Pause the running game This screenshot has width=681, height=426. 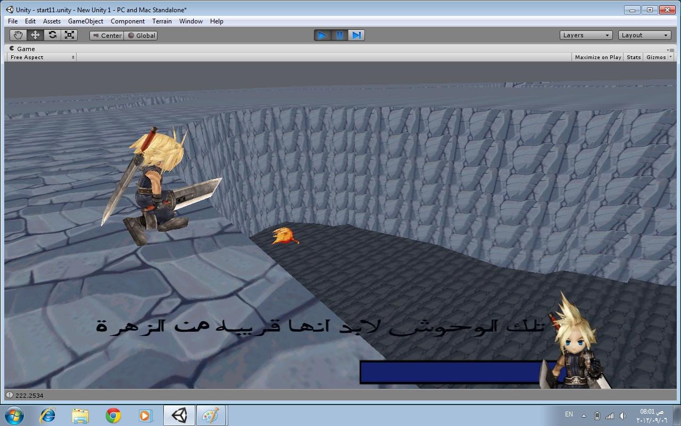click(x=339, y=35)
